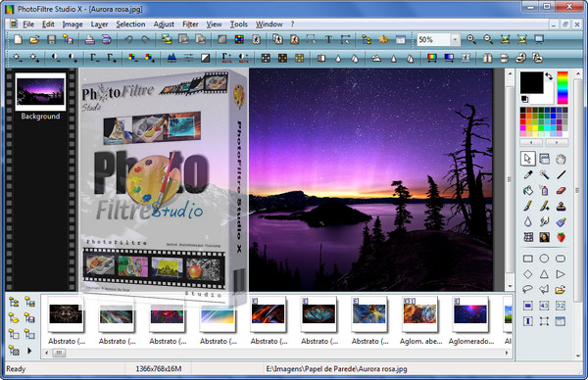Open the Selection menu

(x=130, y=24)
